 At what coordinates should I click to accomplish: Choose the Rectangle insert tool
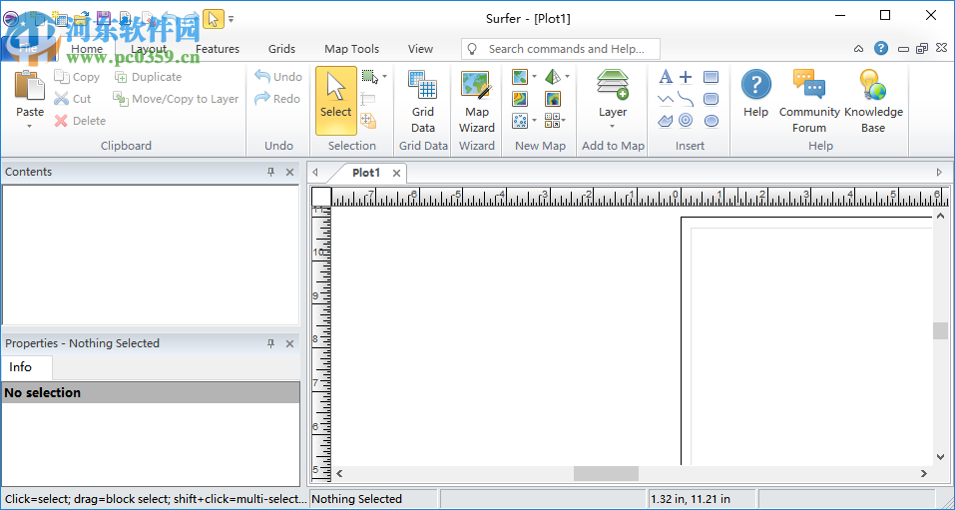point(711,77)
